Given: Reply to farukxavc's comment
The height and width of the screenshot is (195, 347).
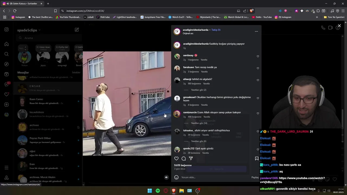Looking at the screenshot, I should 204,72.
